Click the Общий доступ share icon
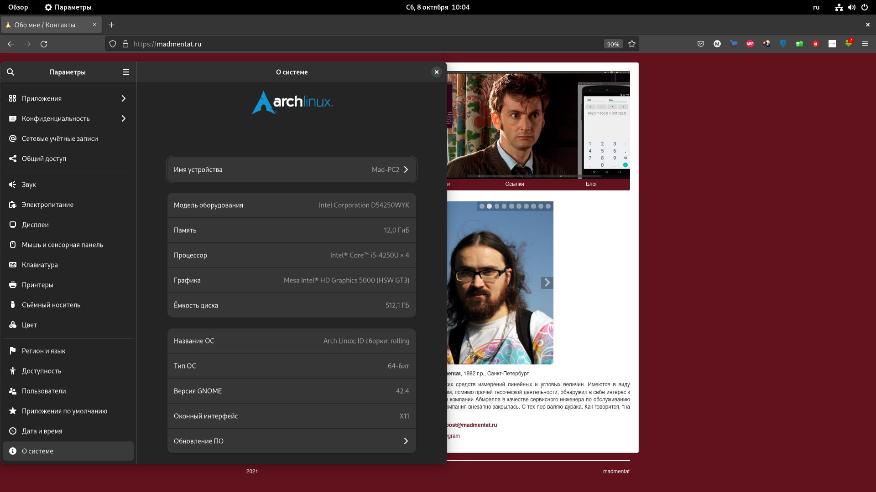Image resolution: width=876 pixels, height=492 pixels. pos(13,159)
